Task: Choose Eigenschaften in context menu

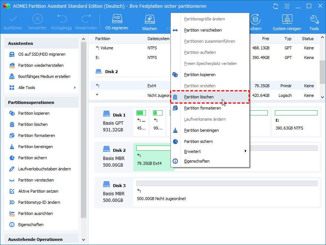Action: (210, 161)
